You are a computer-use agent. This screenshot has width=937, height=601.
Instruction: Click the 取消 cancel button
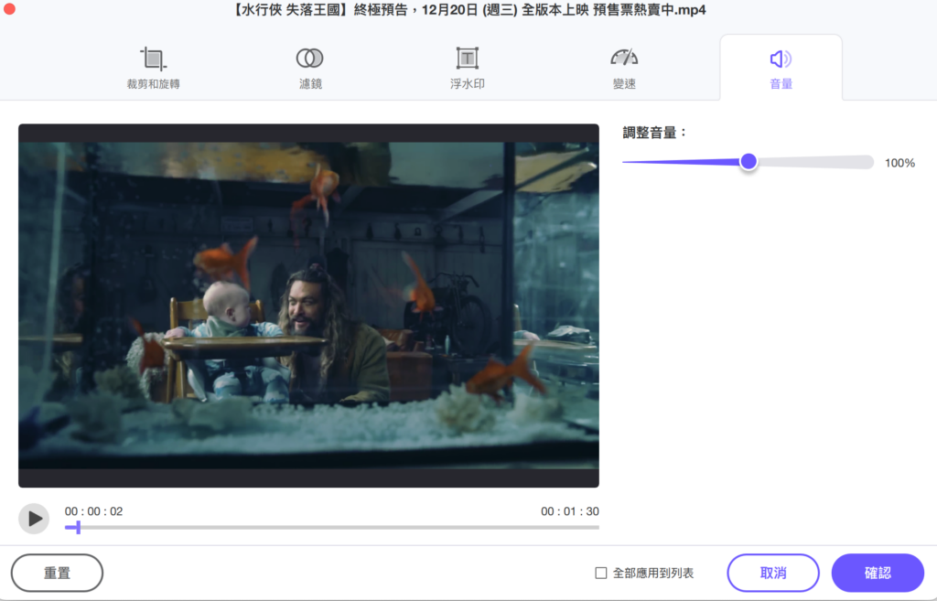[x=772, y=573]
